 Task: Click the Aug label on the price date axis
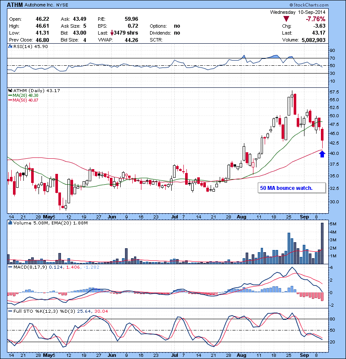(x=242, y=217)
